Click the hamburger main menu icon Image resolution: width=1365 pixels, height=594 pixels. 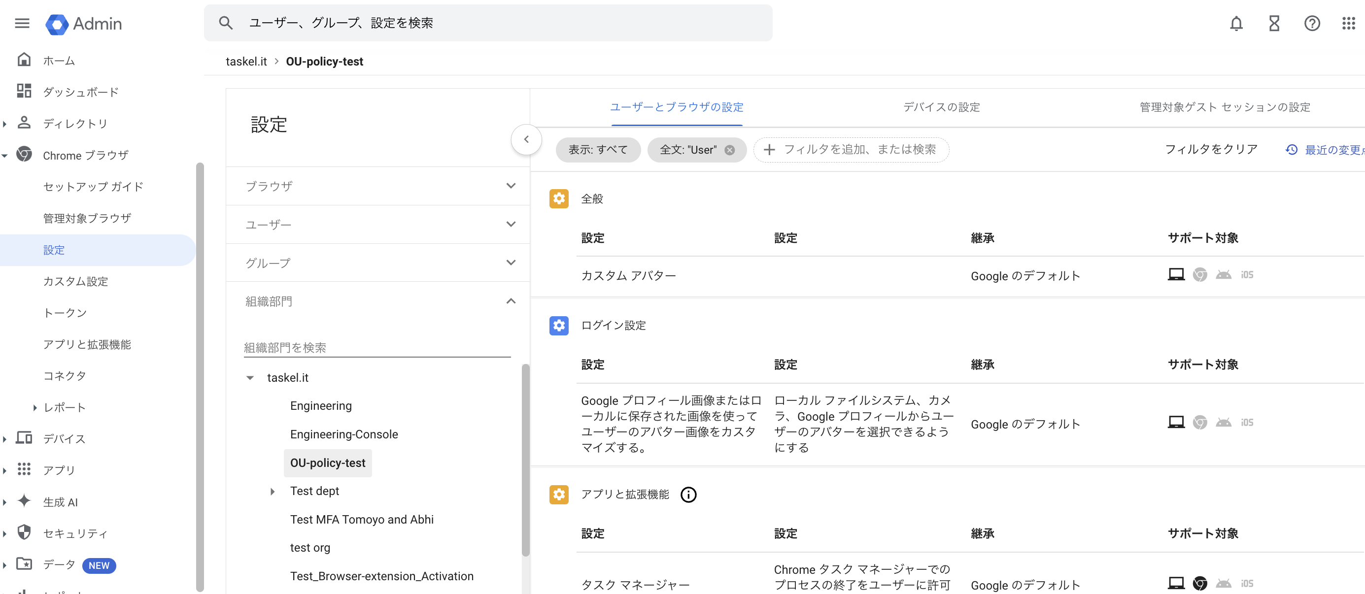[22, 23]
